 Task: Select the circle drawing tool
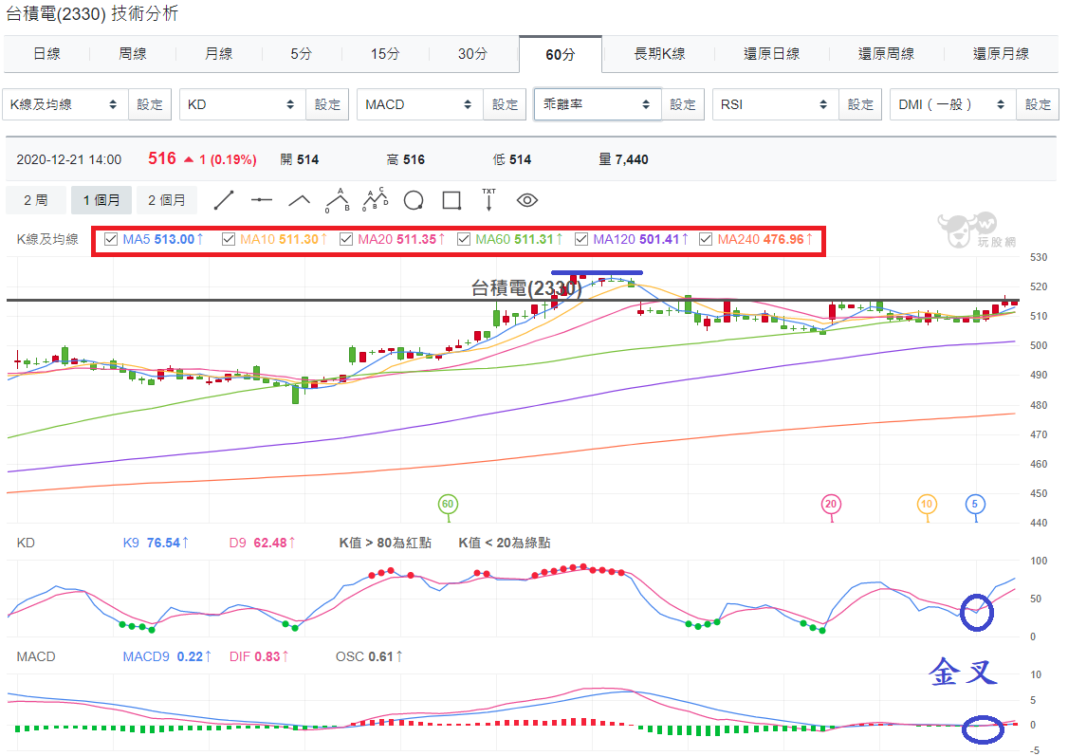(414, 200)
